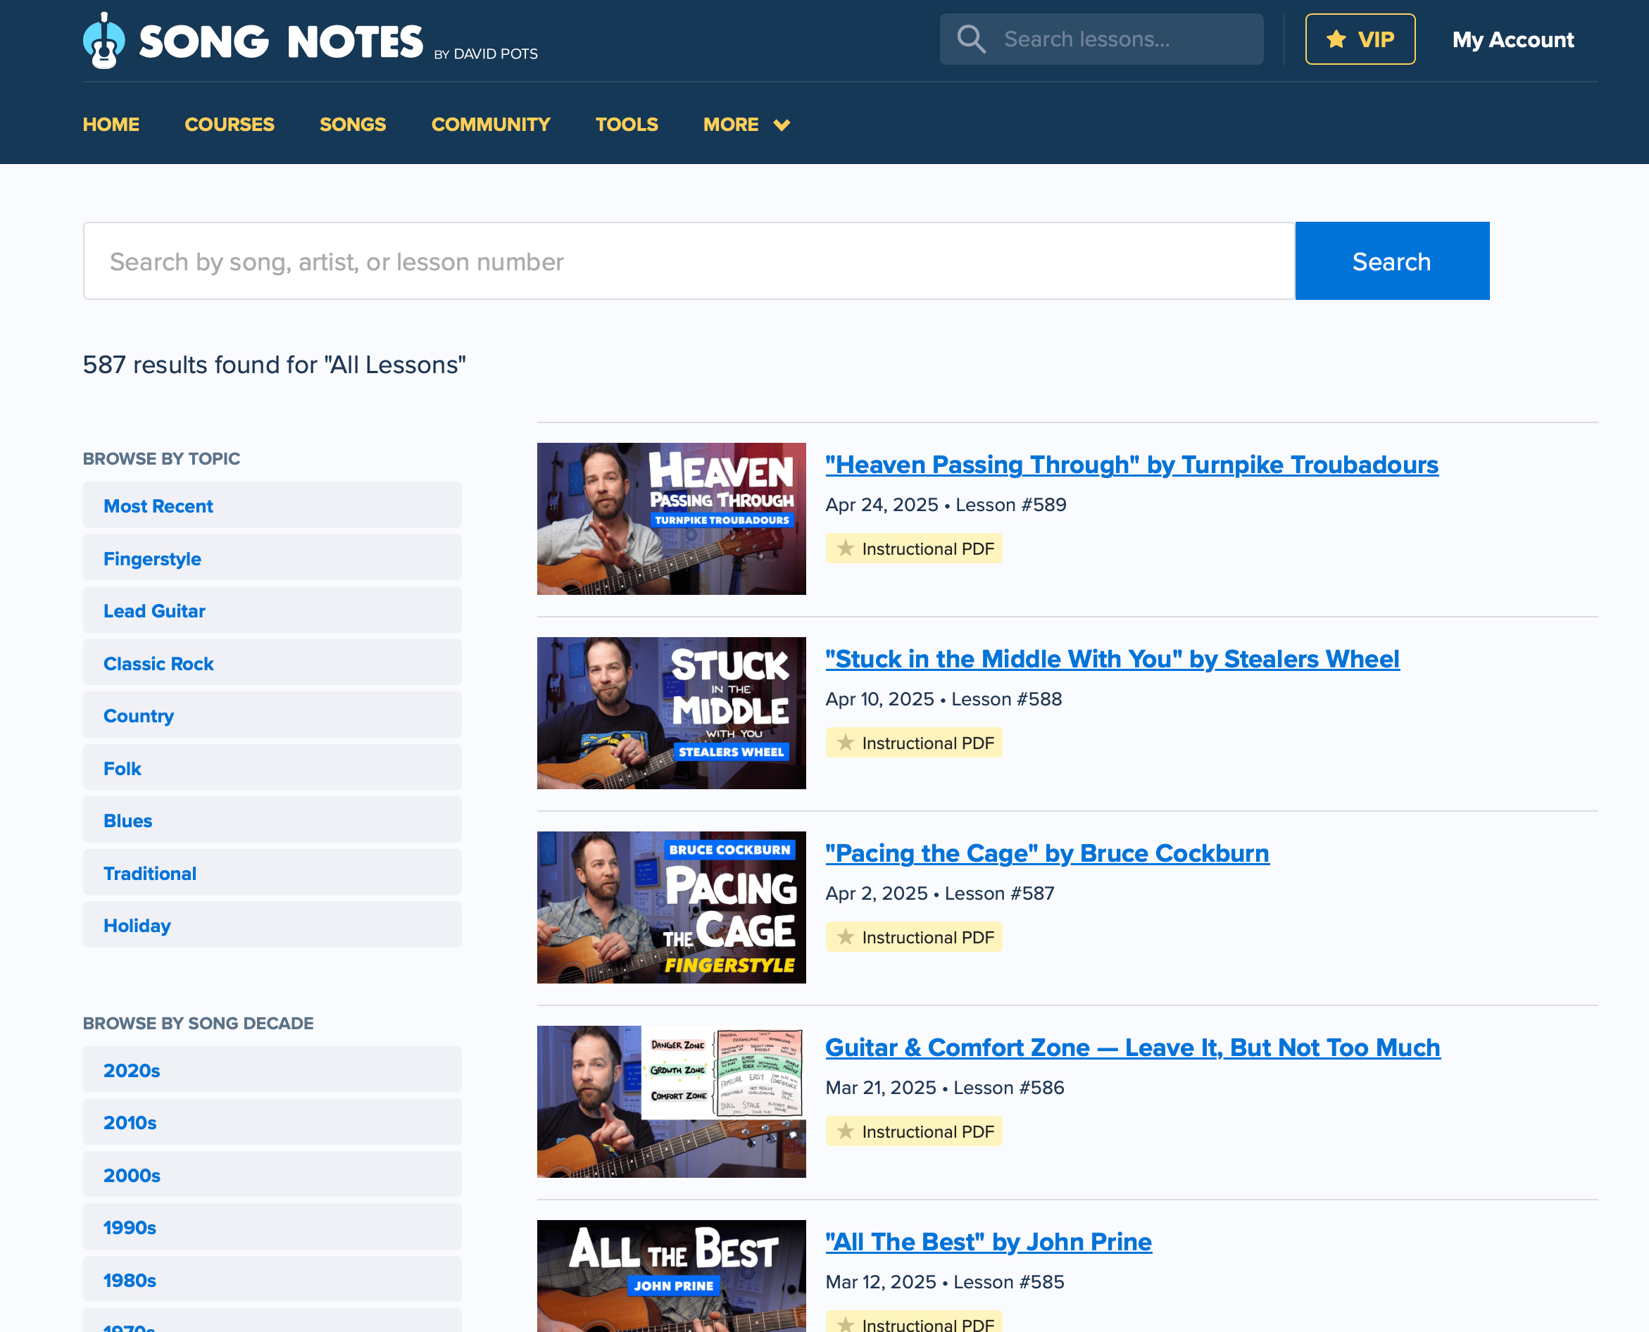
Task: Browse the Blues topic
Action: point(272,819)
